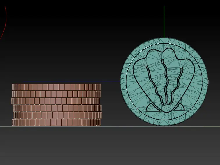Select the second coin from the top
220x165 pixels.
coord(56,94)
